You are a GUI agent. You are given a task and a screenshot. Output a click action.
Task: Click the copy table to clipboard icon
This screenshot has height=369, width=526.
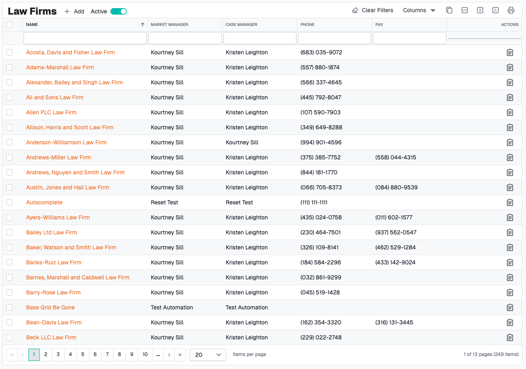click(449, 10)
